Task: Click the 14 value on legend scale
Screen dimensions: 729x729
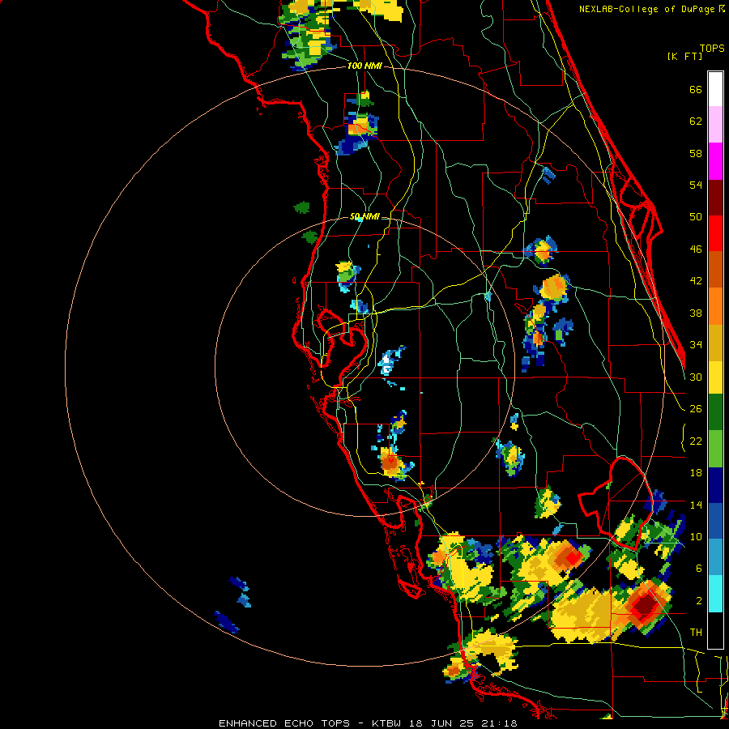Action: (x=696, y=505)
